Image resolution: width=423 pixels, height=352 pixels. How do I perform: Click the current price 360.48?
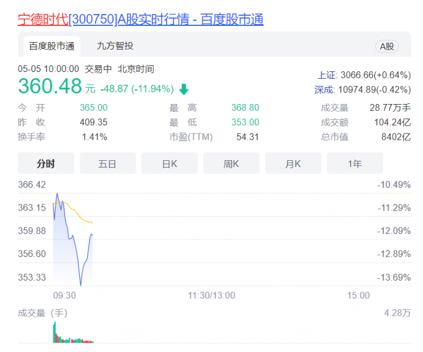pyautogui.click(x=50, y=86)
